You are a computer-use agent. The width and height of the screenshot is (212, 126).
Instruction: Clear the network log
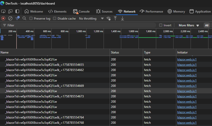[x=10, y=18]
